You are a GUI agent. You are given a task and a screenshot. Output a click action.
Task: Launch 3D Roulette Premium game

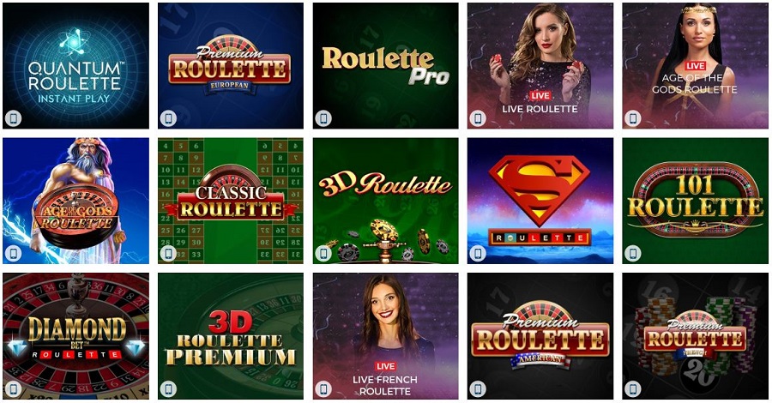[231, 336]
